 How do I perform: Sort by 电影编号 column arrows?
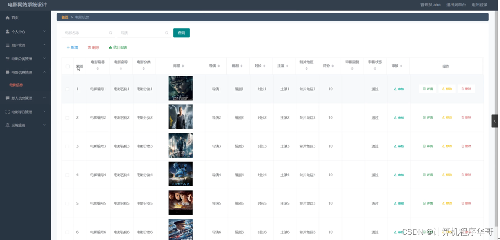[x=98, y=69]
